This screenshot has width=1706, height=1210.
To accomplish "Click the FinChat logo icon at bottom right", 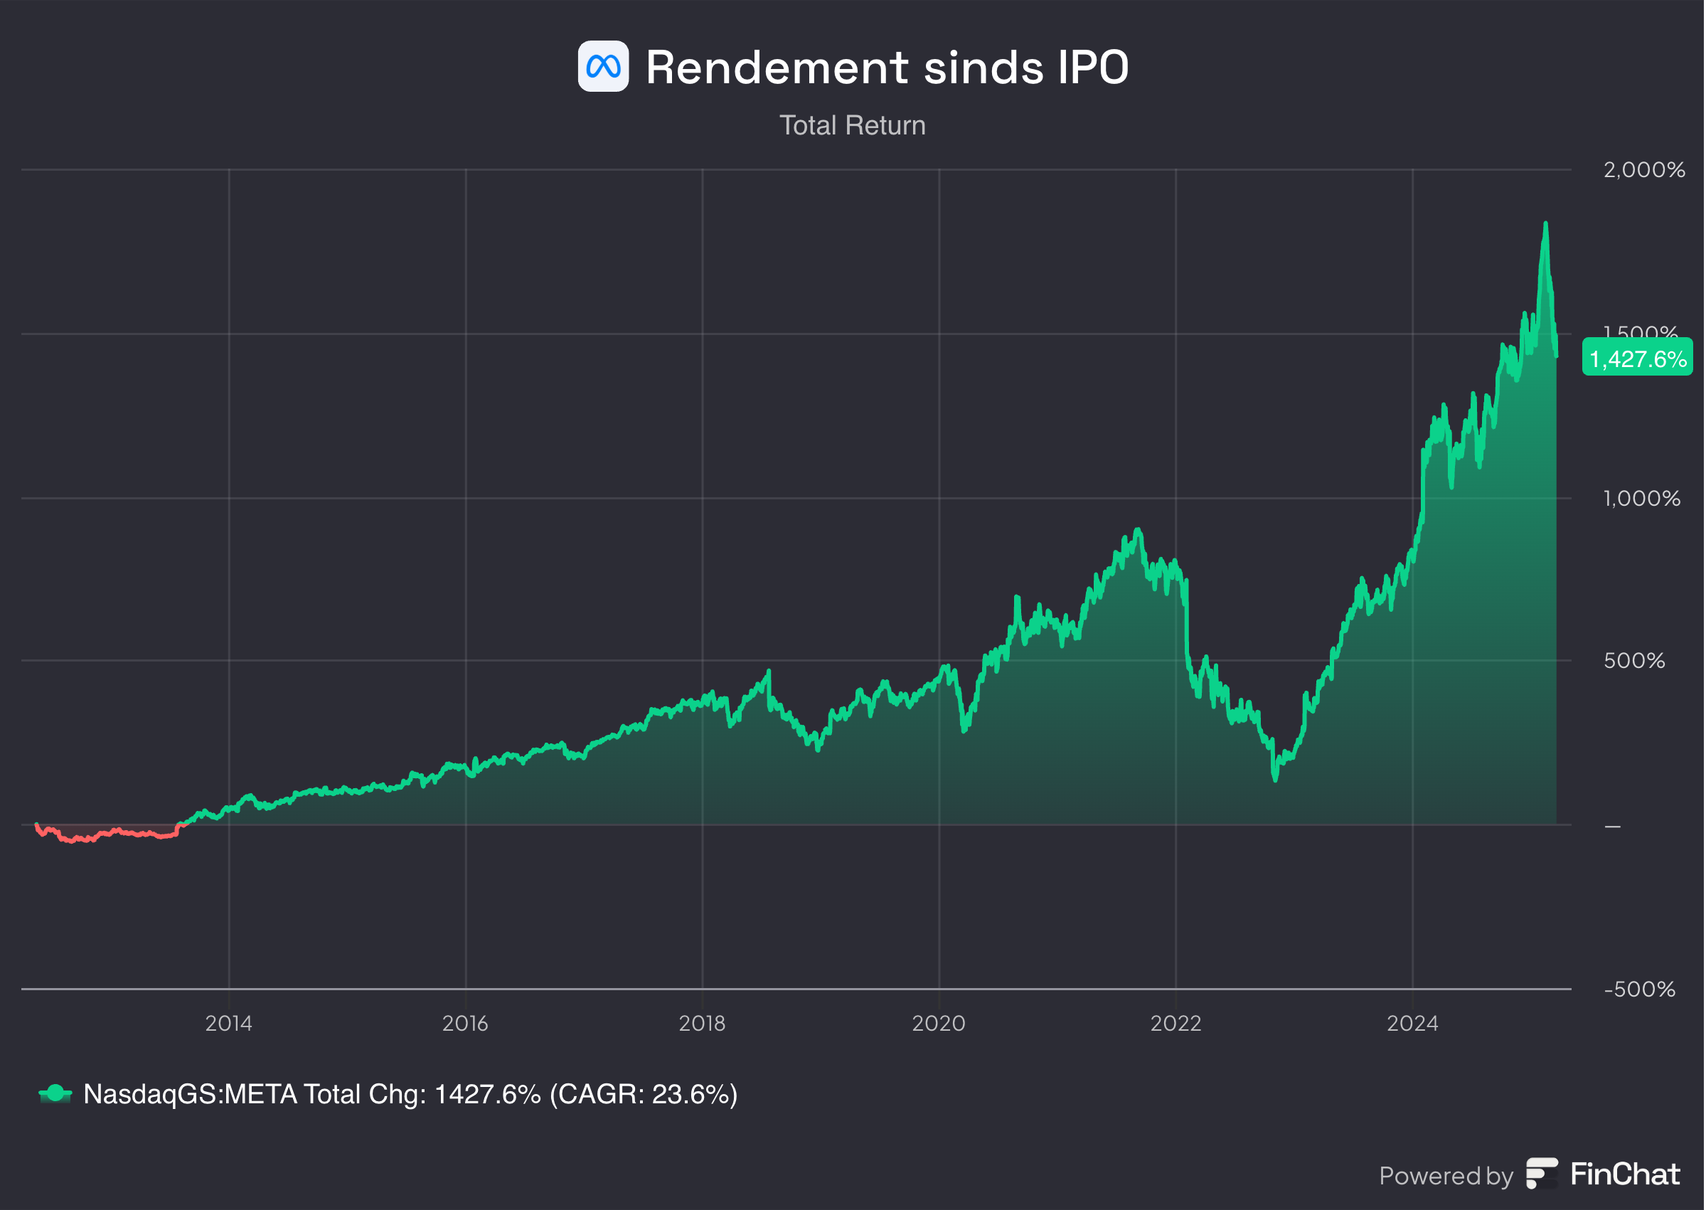I will pos(1541,1174).
